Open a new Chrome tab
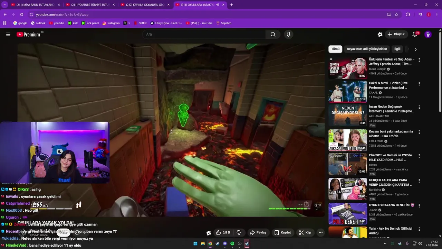The image size is (442, 249). coord(231,5)
